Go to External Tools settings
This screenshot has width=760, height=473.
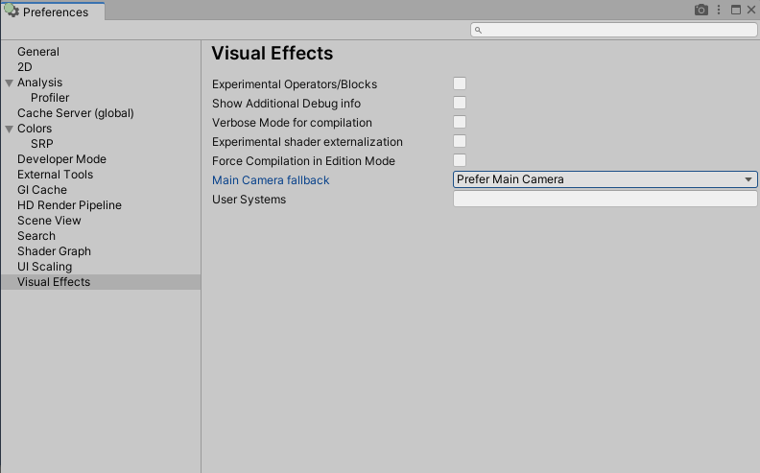[55, 175]
